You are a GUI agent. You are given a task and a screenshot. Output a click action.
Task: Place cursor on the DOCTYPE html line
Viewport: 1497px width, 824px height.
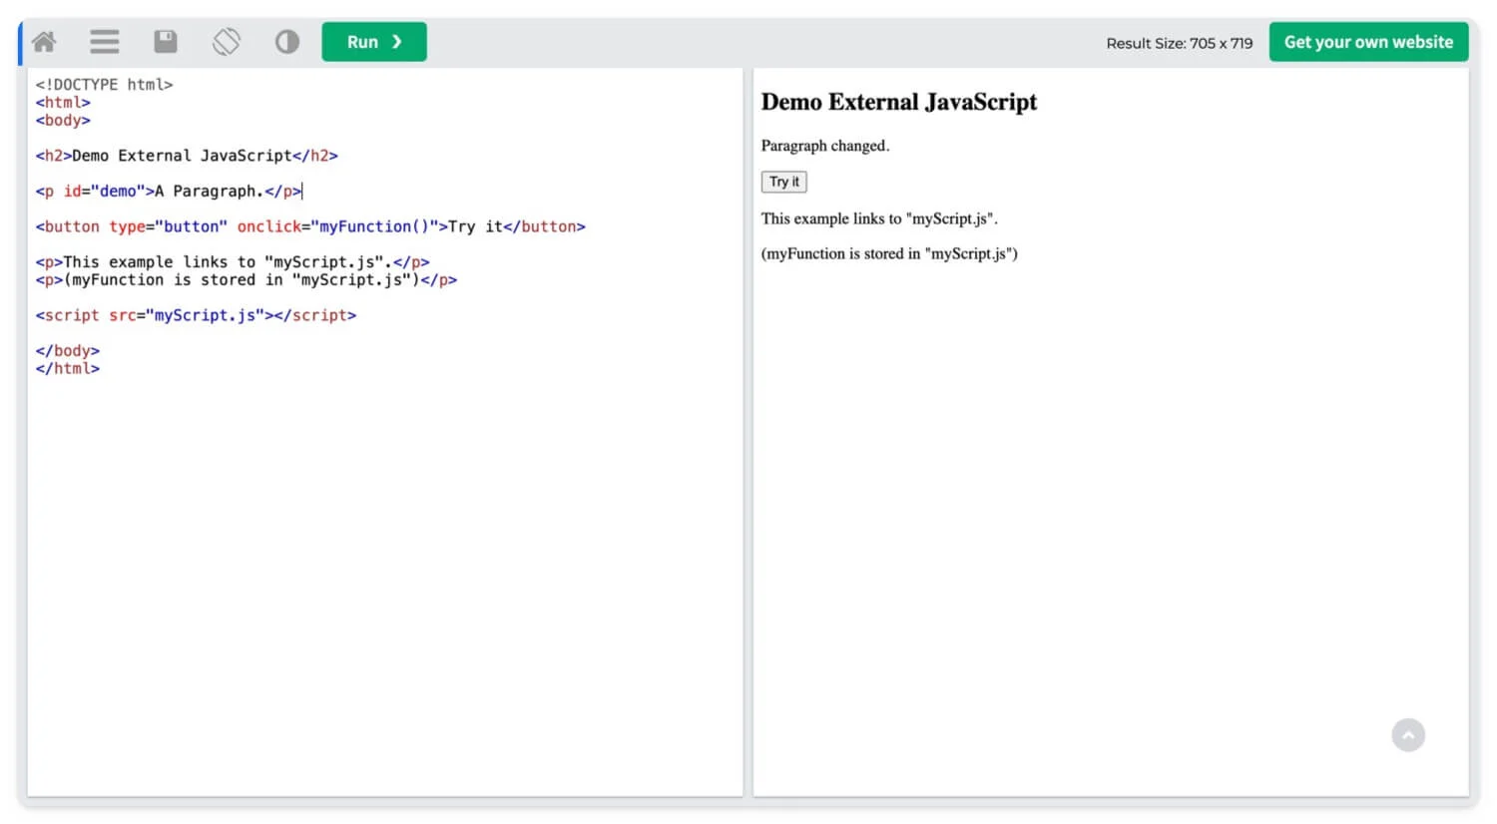(x=105, y=85)
